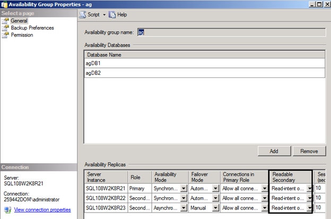This screenshot has width=331, height=219.
Task: Click the Script toolbar icon
Action: [83, 14]
